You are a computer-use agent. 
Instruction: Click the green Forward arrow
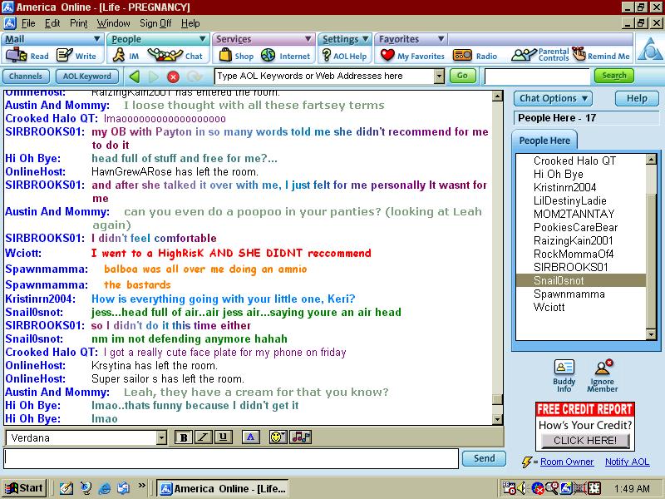click(154, 77)
